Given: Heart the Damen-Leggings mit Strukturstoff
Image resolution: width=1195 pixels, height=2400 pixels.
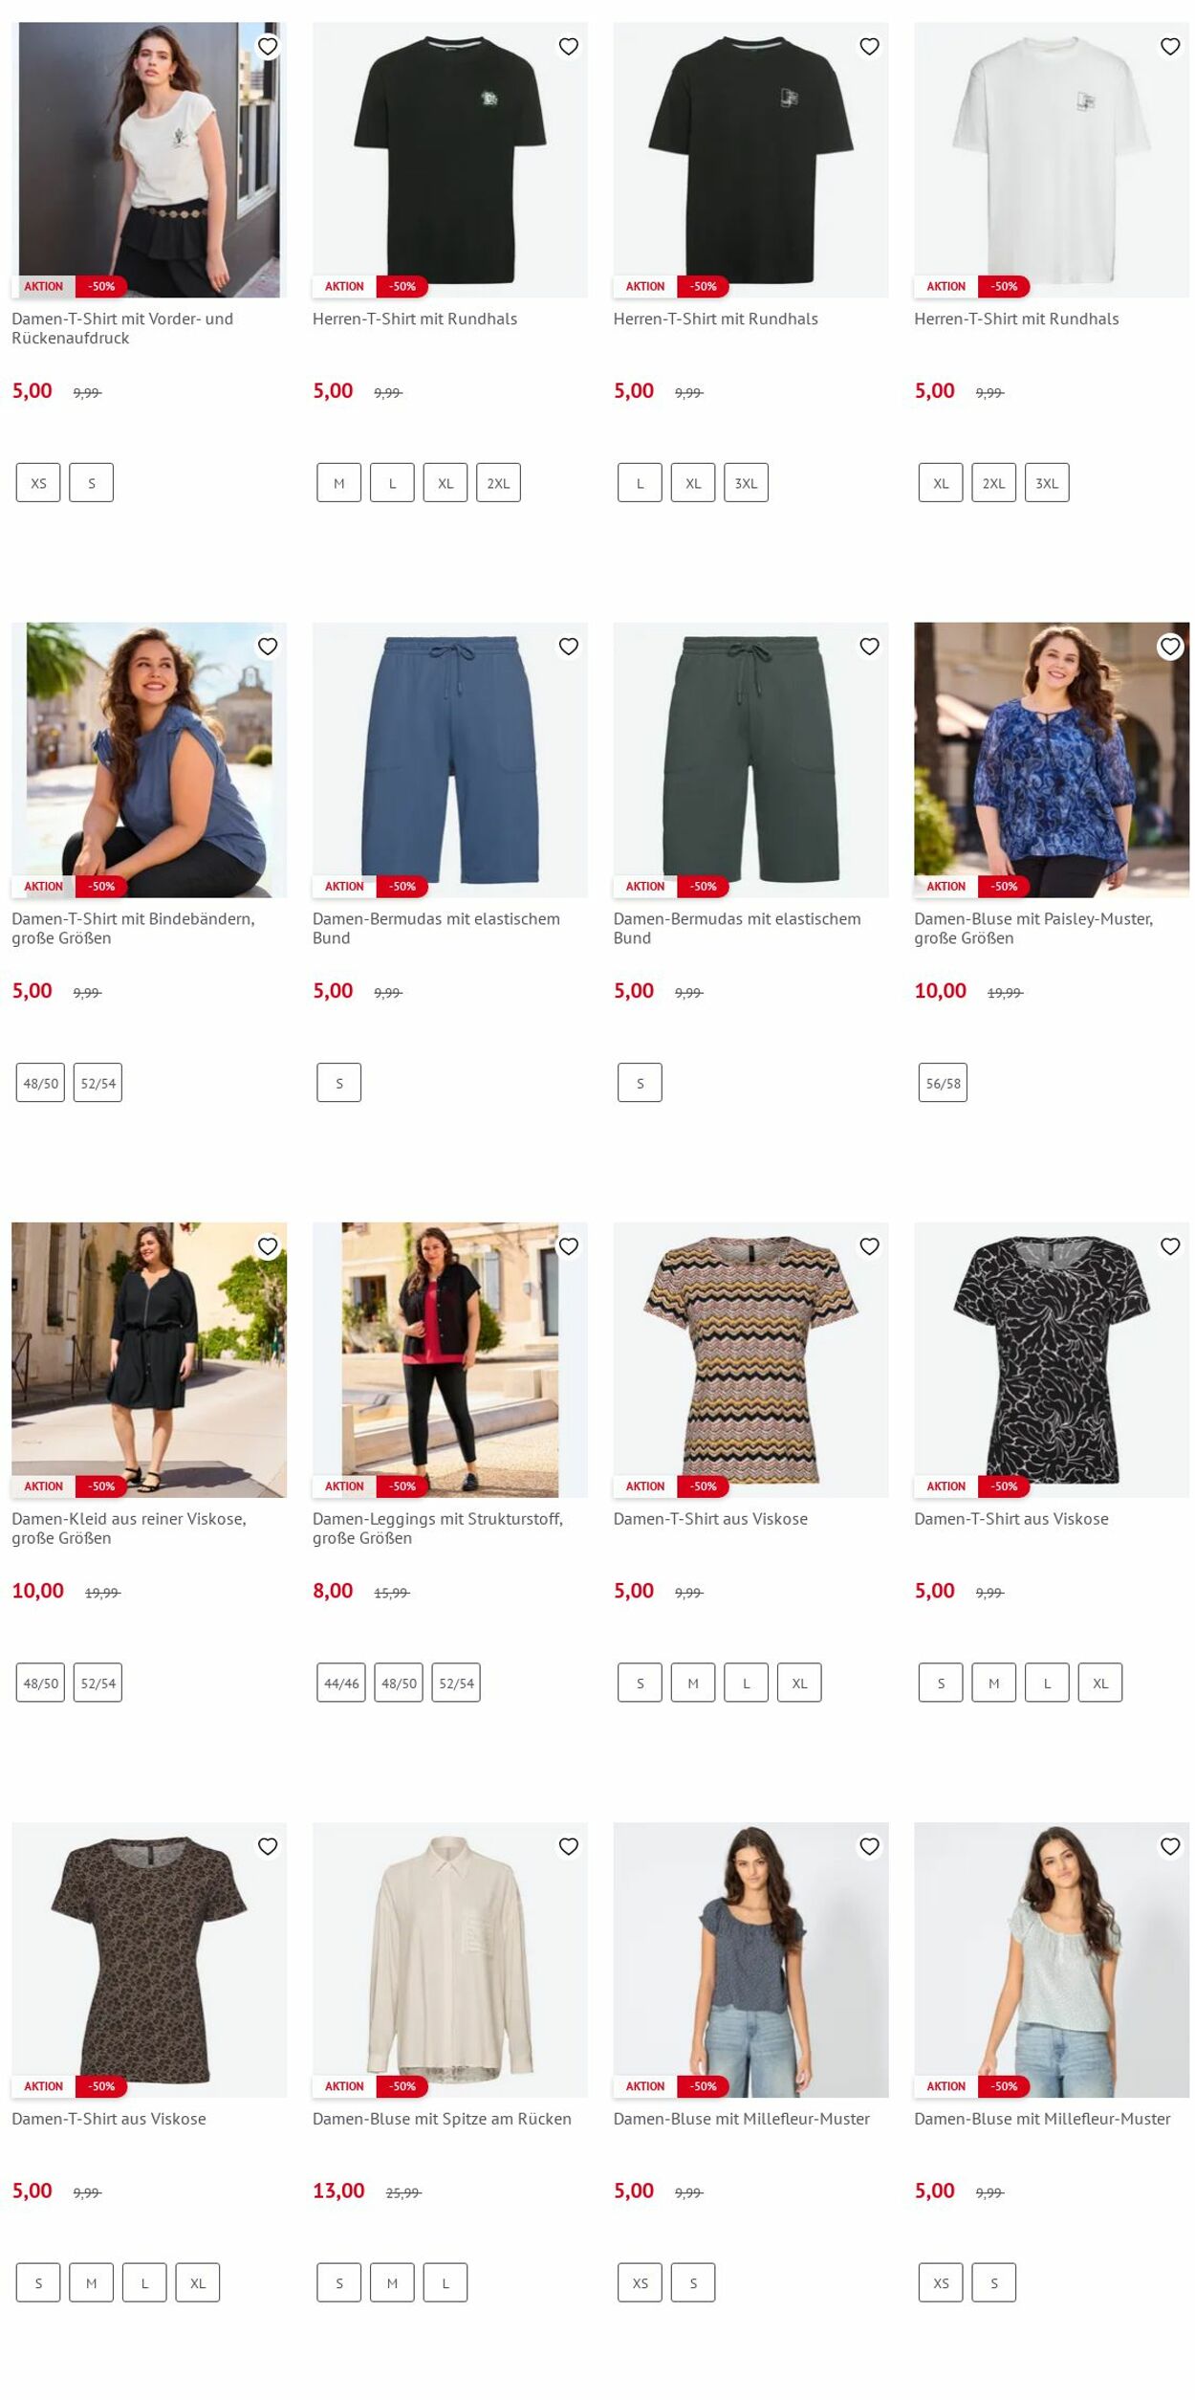Looking at the screenshot, I should (569, 1246).
